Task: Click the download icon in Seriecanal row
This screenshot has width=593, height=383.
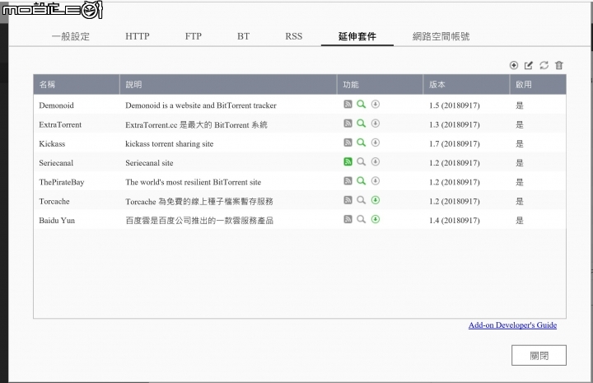Action: (376, 161)
